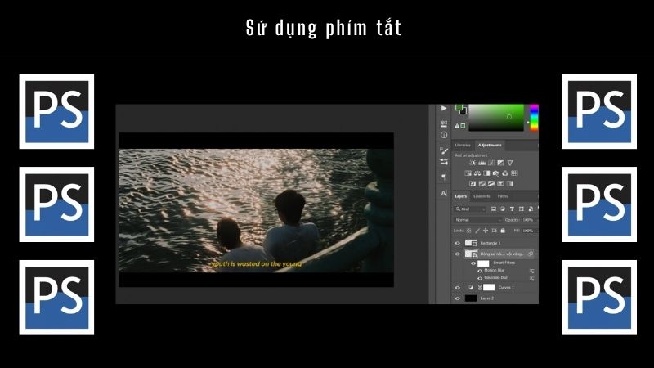
Task: Add a Photo Filter adjustment
Action: [496, 173]
